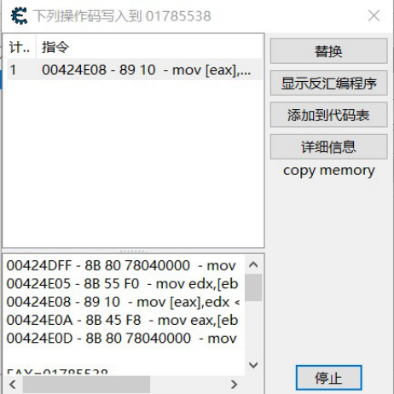The image size is (394, 394).
Task: Click the Cheat Engine logo icon
Action: point(19,15)
